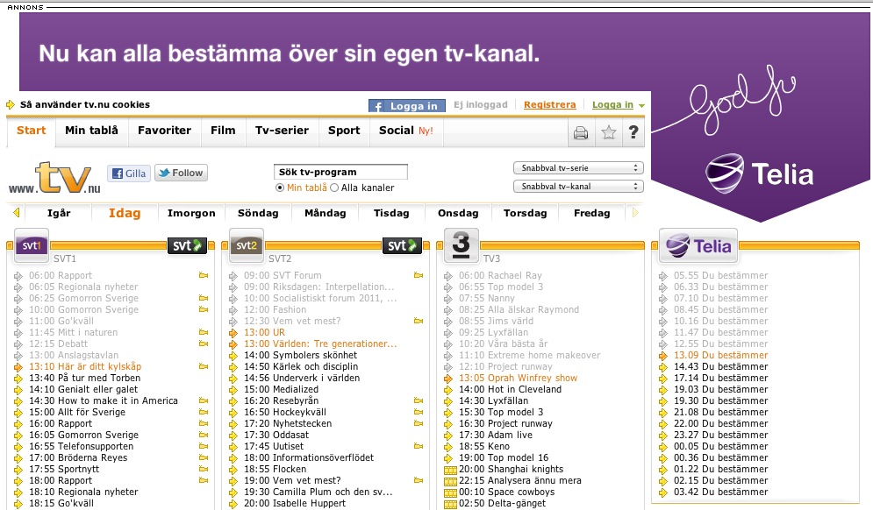This screenshot has width=873, height=510.
Task: Click the SVT Play badge on SVT2 header
Action: [x=402, y=245]
